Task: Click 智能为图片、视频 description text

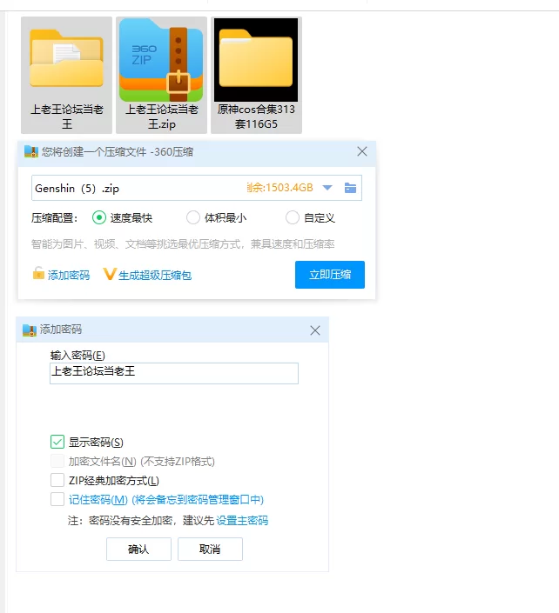Action: pyautogui.click(x=183, y=244)
